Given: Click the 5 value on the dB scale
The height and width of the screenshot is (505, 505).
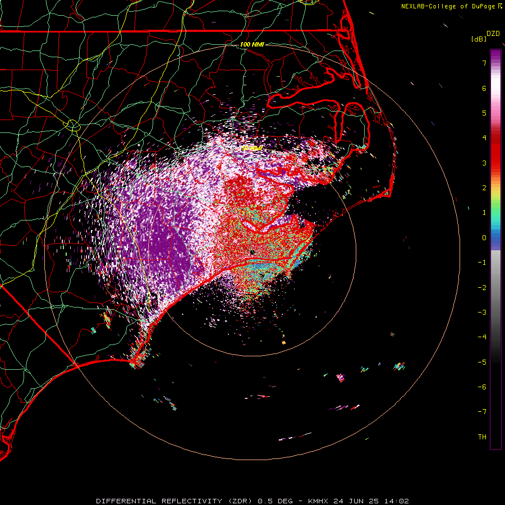Looking at the screenshot, I should [484, 113].
